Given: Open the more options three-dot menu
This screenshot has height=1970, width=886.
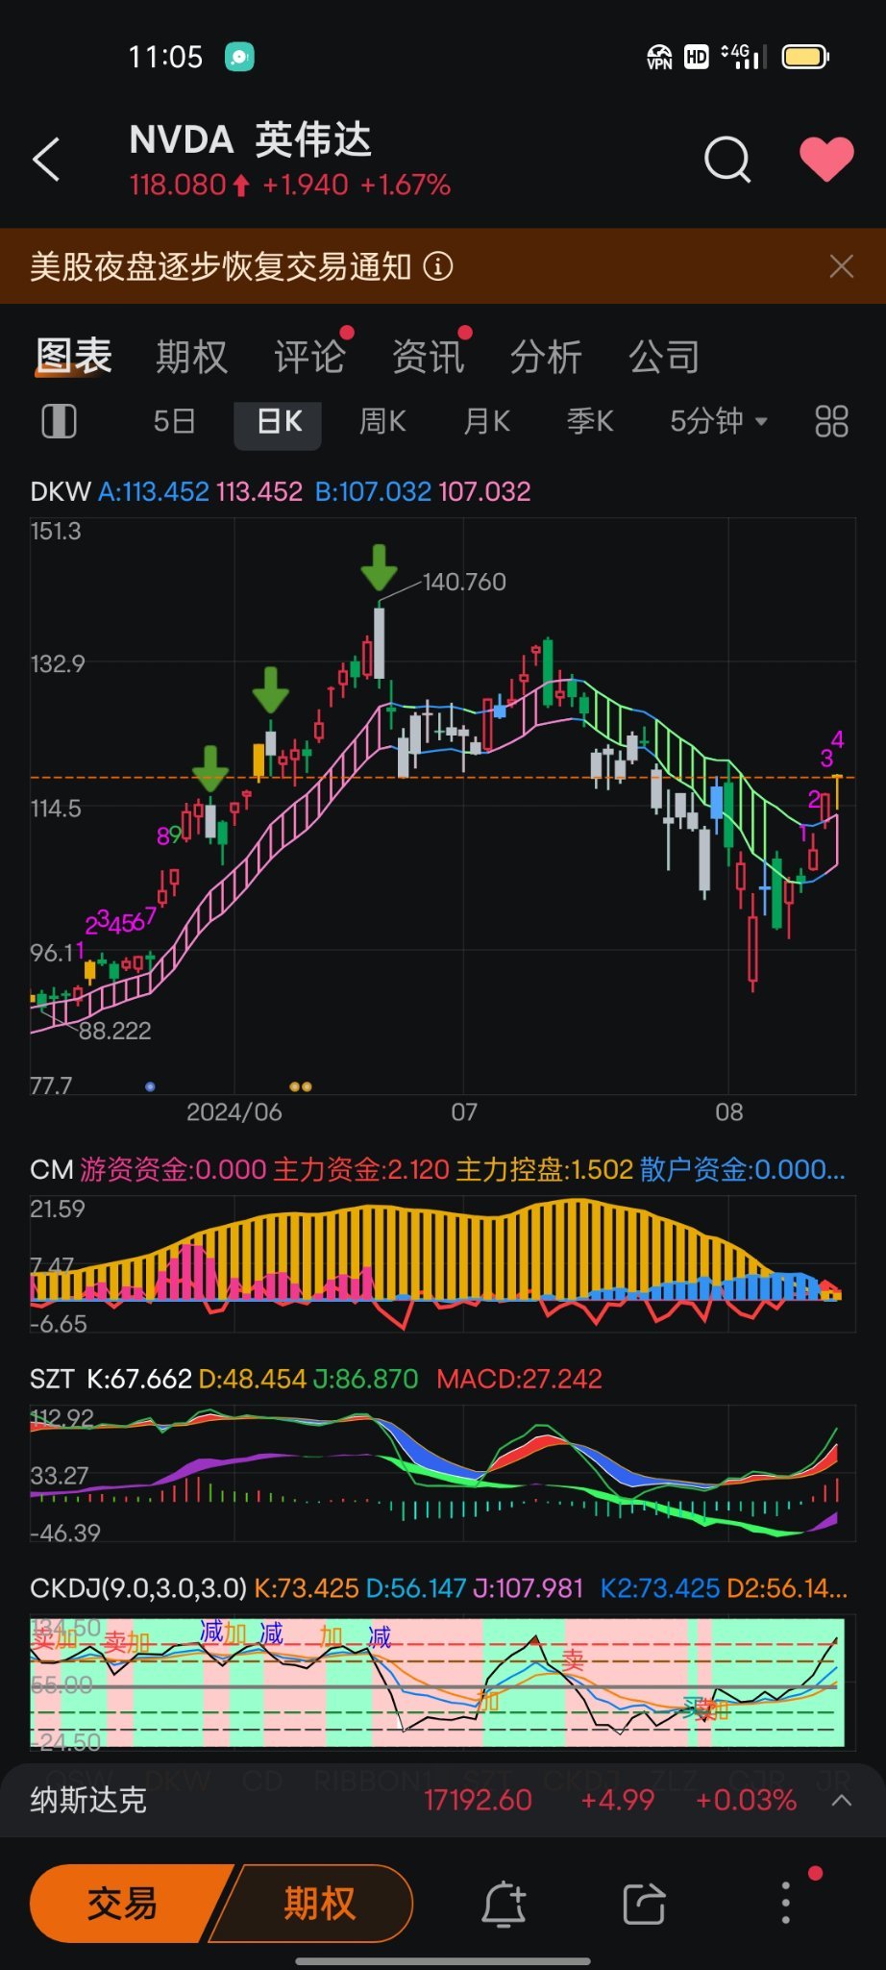Looking at the screenshot, I should (x=786, y=1903).
